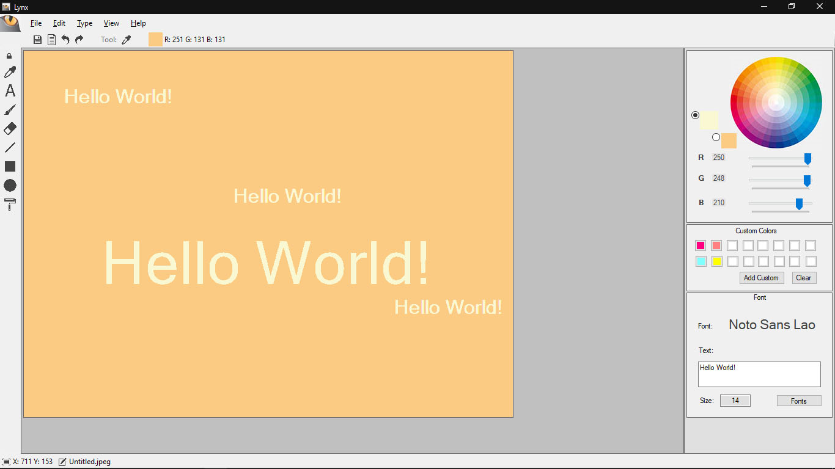Select the Text tool
Screen dimensions: 835x469
10,91
